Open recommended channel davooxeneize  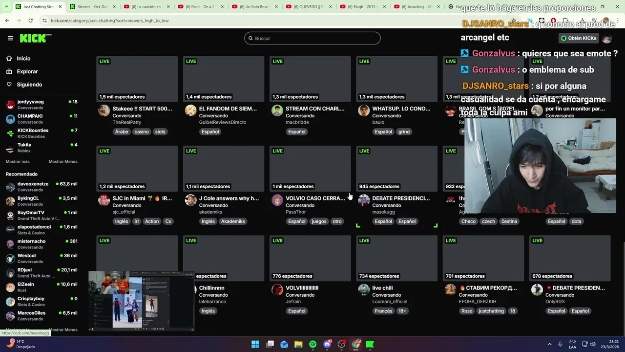(x=42, y=187)
